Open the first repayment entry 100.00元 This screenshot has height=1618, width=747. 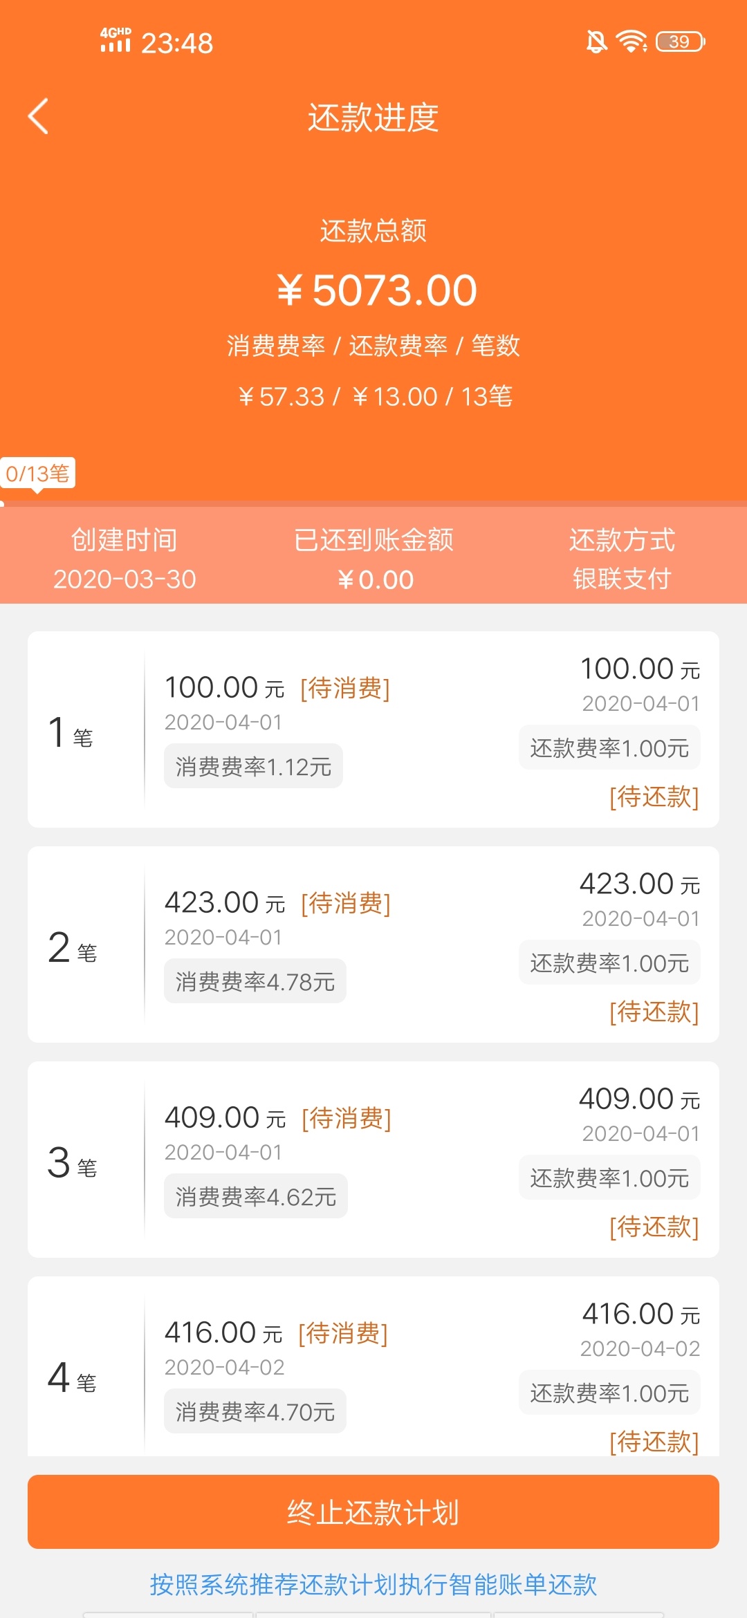click(x=373, y=729)
